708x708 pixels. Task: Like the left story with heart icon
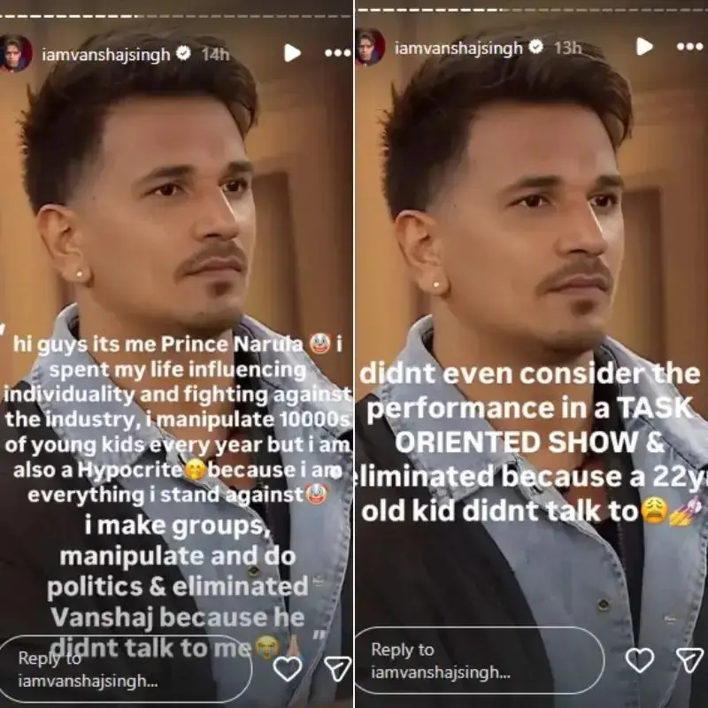(x=288, y=669)
